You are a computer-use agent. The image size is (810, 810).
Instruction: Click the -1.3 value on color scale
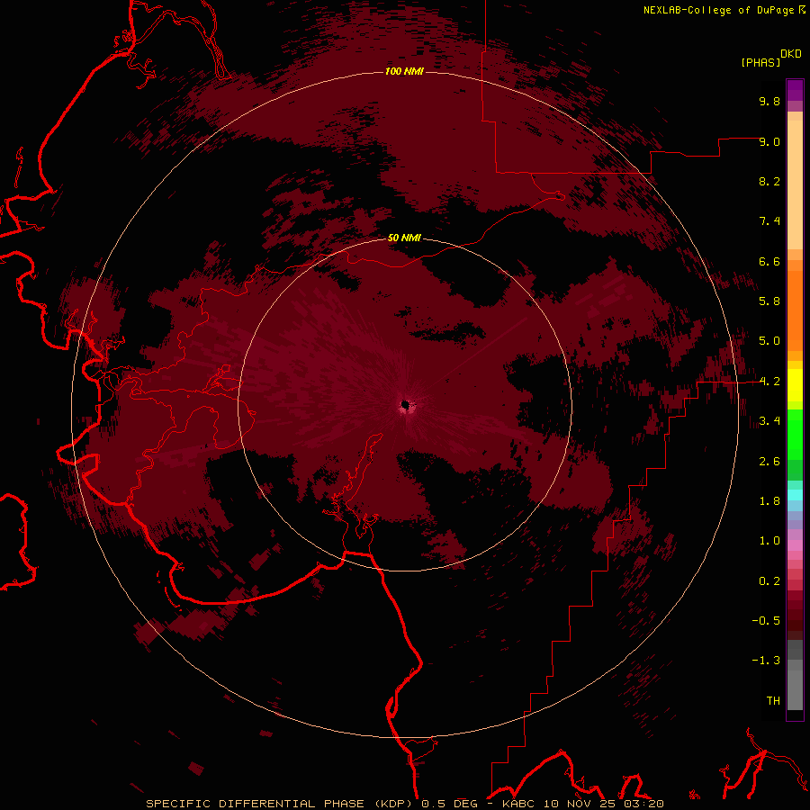tap(766, 661)
